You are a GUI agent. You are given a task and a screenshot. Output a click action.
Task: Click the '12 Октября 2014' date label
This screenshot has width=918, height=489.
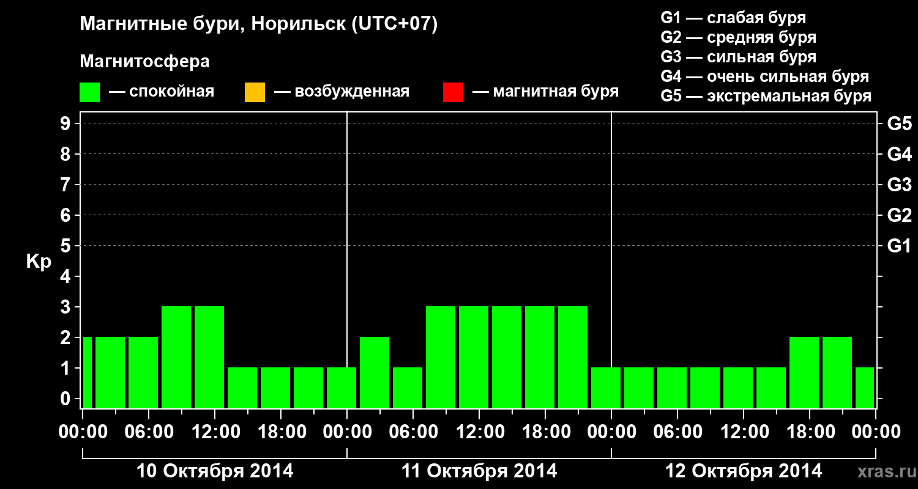744,471
